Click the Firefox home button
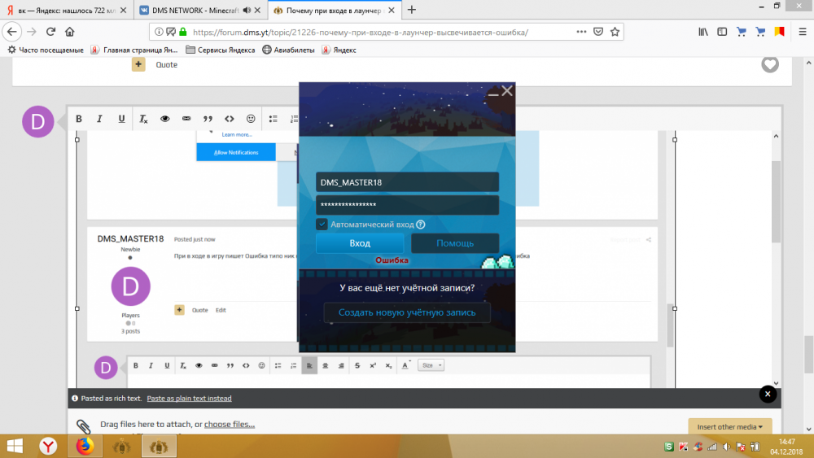The width and height of the screenshot is (814, 458). pos(70,32)
